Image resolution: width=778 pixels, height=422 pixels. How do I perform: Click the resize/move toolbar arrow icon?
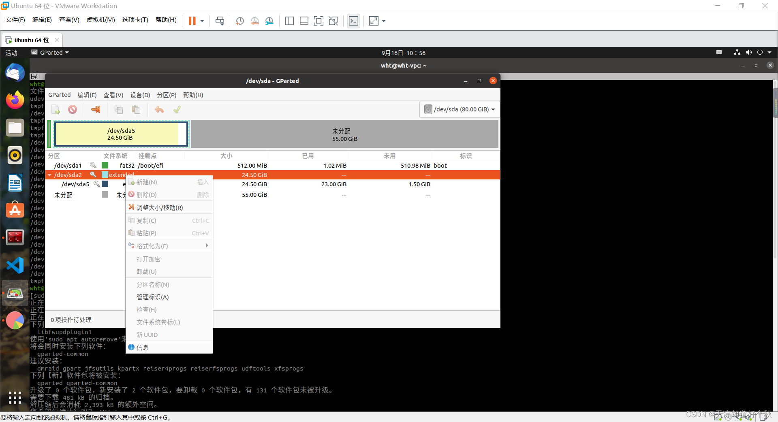click(x=96, y=109)
